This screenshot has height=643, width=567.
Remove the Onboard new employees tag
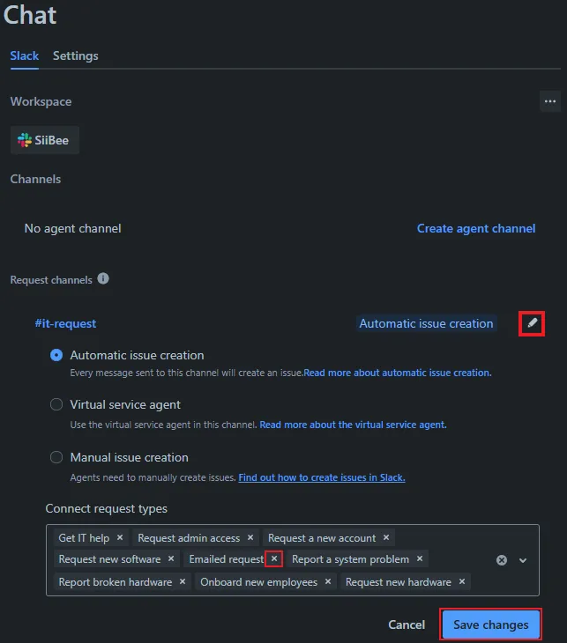[327, 581]
